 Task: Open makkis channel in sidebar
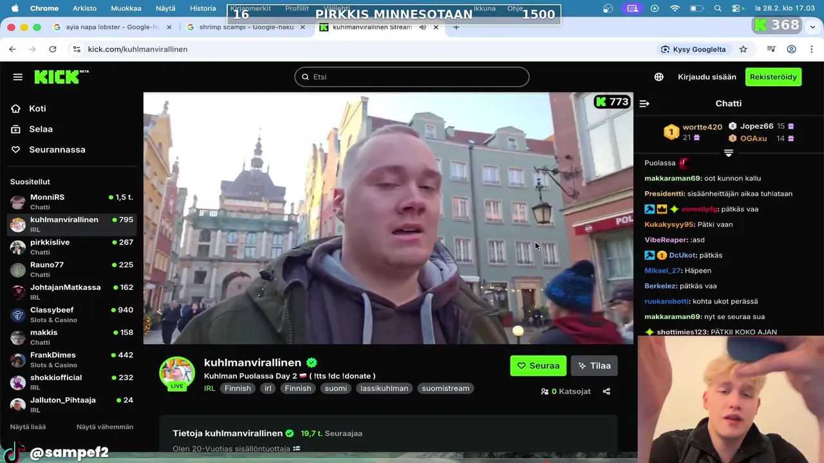coord(71,337)
